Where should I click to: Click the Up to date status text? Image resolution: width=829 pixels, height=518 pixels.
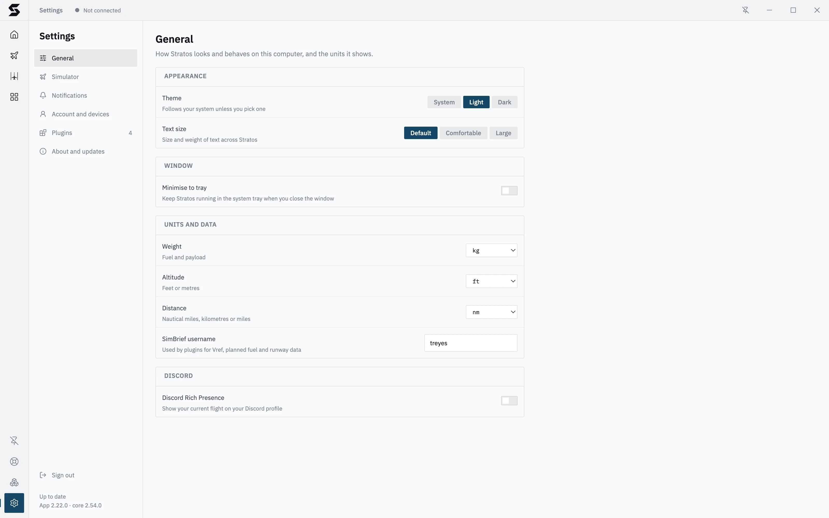pyautogui.click(x=52, y=497)
